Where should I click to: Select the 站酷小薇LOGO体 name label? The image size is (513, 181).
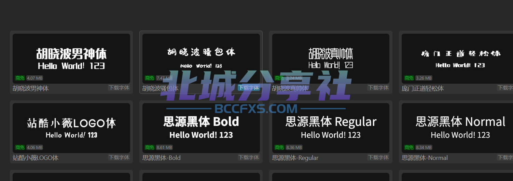click(x=36, y=158)
